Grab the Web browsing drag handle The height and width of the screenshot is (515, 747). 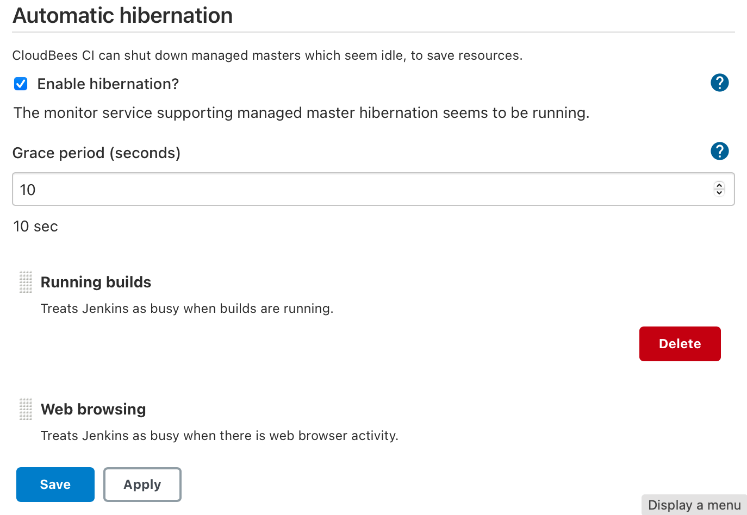click(x=26, y=409)
